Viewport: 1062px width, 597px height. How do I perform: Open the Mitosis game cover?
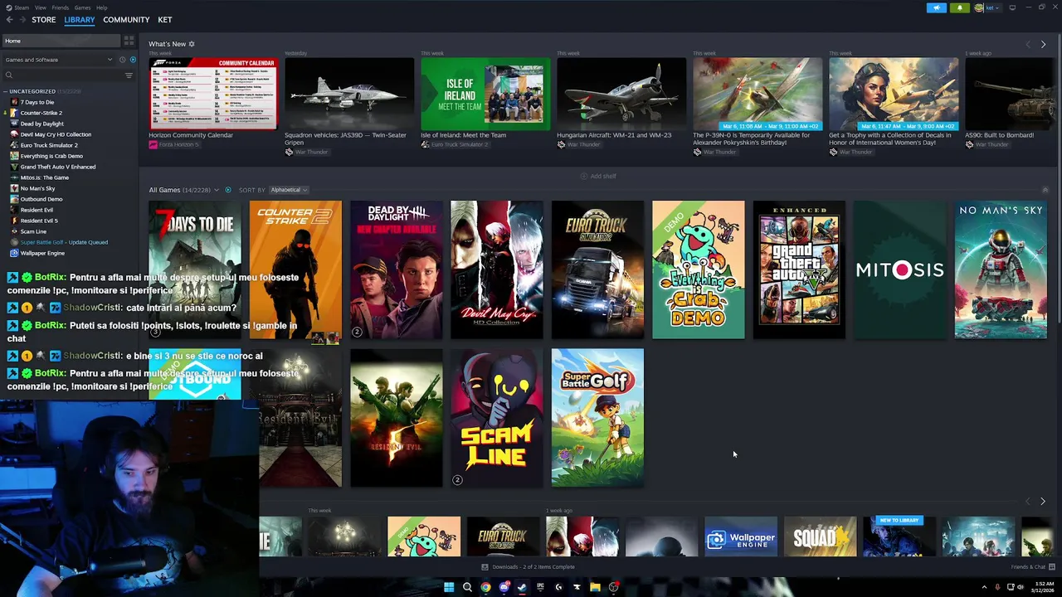point(900,269)
